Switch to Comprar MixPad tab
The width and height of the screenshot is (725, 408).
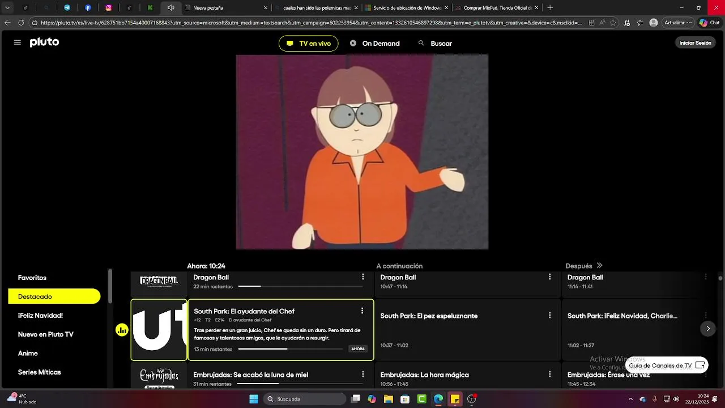pyautogui.click(x=497, y=8)
